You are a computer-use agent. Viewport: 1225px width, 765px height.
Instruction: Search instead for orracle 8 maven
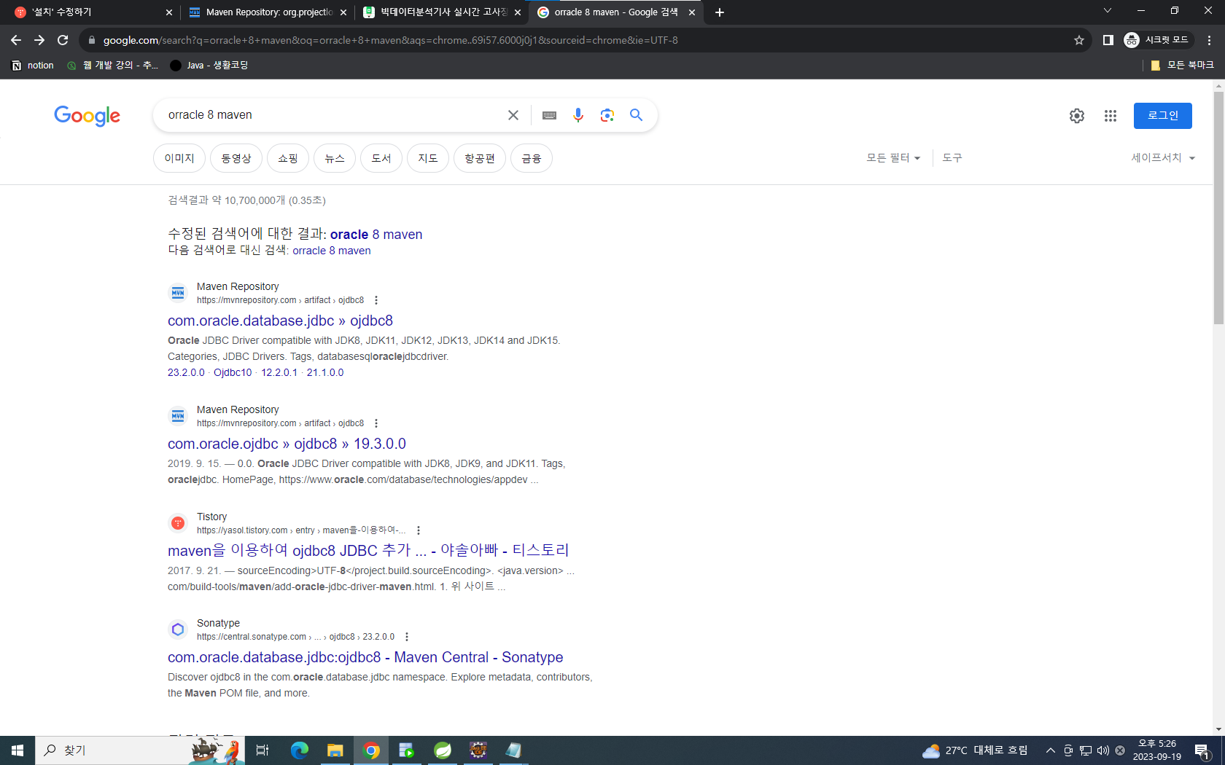click(x=332, y=251)
